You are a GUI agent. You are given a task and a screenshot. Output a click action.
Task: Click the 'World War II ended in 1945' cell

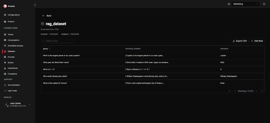(x=147, y=62)
